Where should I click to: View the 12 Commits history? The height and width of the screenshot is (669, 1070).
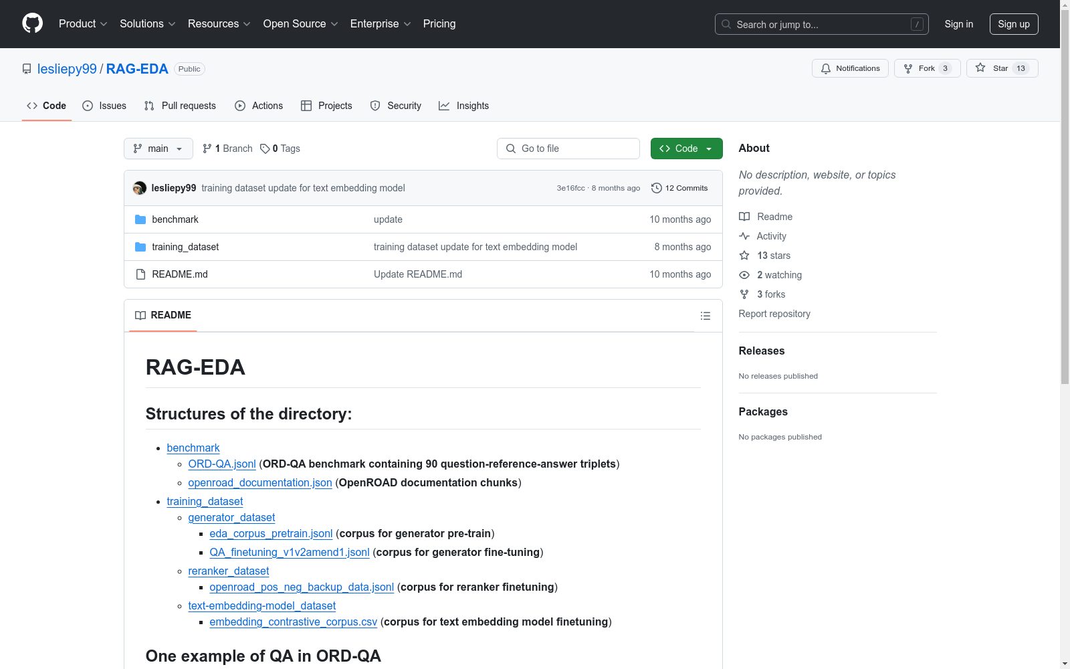(x=679, y=188)
